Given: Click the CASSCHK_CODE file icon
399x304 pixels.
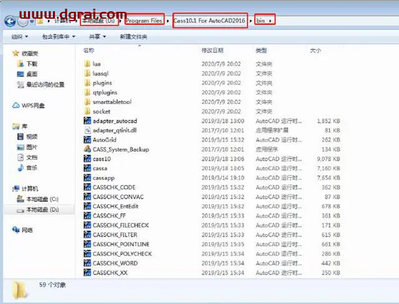Looking at the screenshot, I should [87, 188].
